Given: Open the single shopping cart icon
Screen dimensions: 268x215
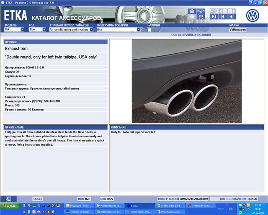Looking at the screenshot, I should [x=201, y=17].
